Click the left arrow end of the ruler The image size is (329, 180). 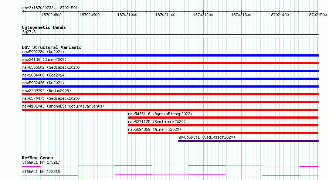23,11
